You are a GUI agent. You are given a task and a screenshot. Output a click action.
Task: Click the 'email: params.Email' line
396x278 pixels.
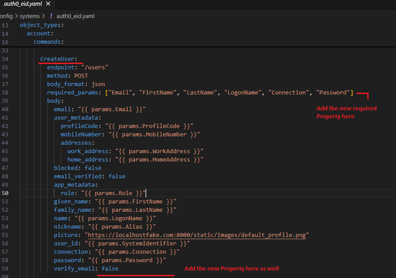[99, 109]
